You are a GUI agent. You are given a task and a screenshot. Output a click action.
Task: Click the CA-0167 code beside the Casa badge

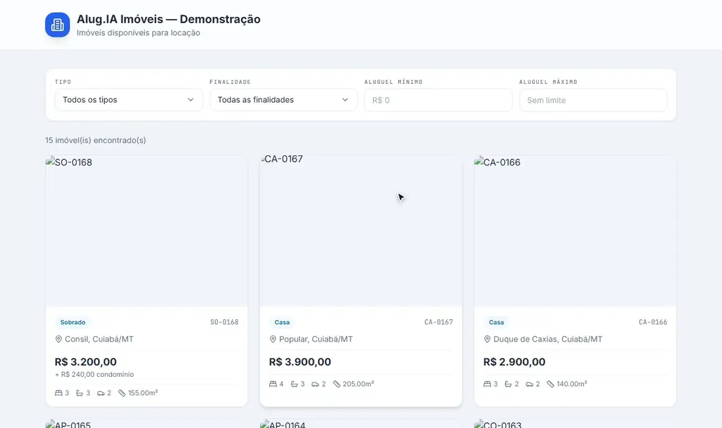coord(438,322)
